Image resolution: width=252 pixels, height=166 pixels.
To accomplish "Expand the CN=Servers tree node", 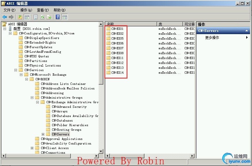I will pyautogui.click(x=43, y=134).
